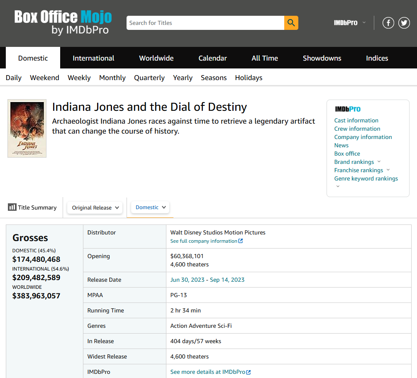Open the IMDbPro header dropdown
Viewport: 417px width, 378px height.
(350, 23)
